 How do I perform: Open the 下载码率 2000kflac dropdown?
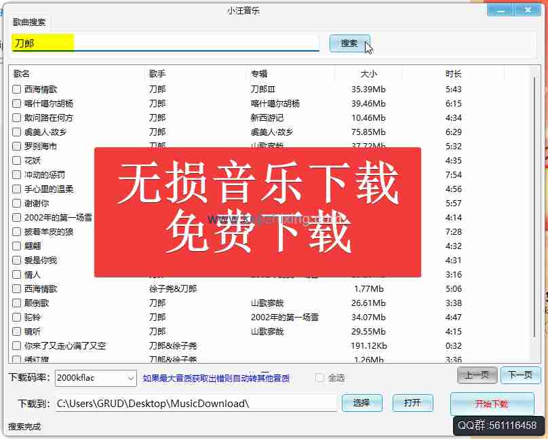[96, 378]
